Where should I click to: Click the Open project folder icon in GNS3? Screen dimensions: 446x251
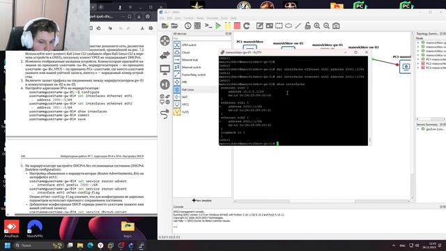pyautogui.click(x=174, y=26)
